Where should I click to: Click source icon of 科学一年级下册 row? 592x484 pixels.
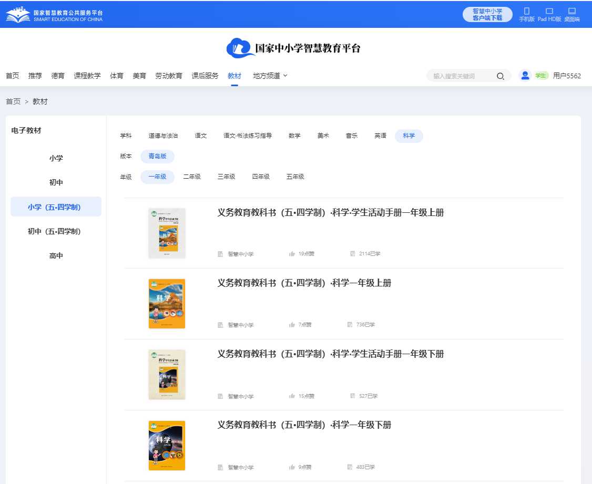(x=220, y=467)
